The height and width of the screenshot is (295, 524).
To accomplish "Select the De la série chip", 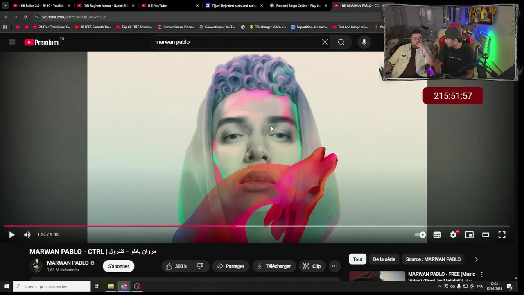I will click(384, 259).
